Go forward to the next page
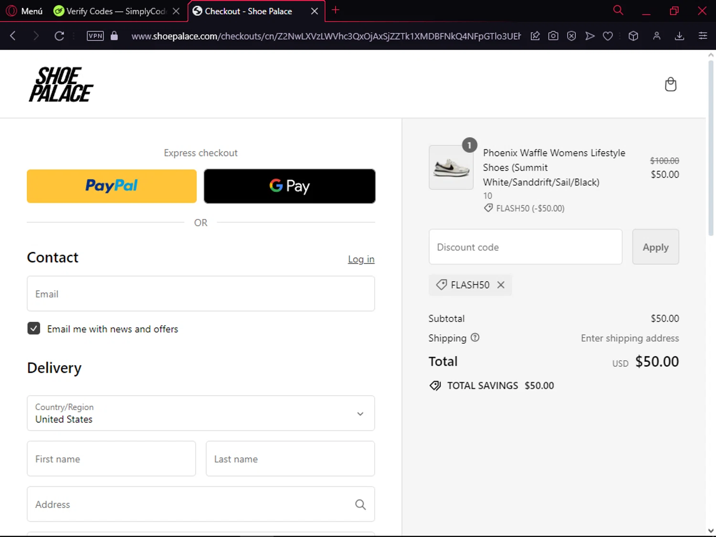The width and height of the screenshot is (716, 537). pos(36,36)
